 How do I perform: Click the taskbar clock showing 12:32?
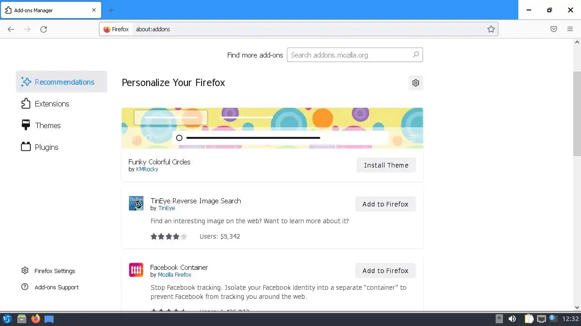click(571, 319)
